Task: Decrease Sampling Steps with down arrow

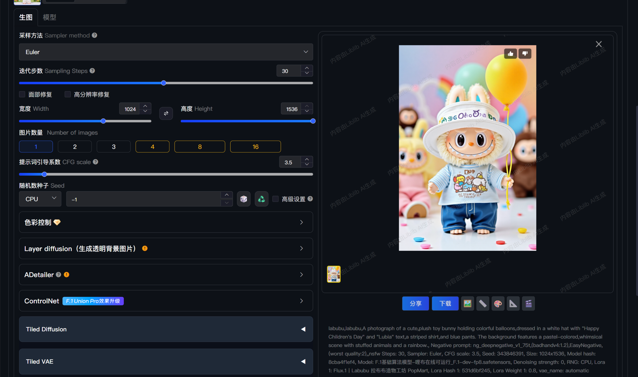Action: tap(307, 73)
